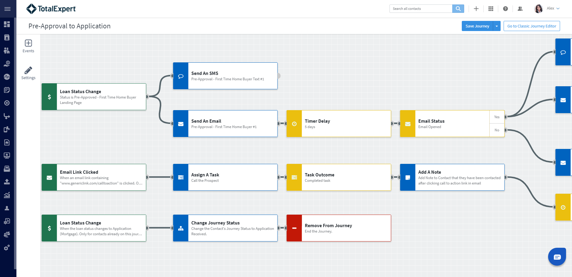Open the apps grid icon in the header
The height and width of the screenshot is (277, 572).
[x=491, y=9]
